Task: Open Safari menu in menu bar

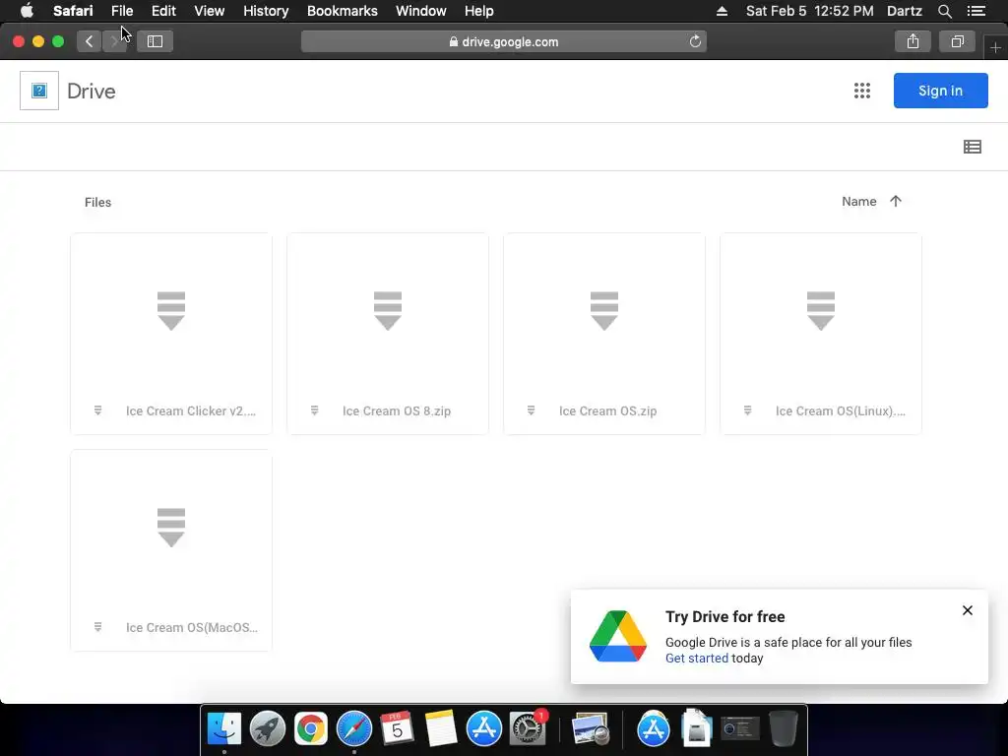Action: [x=73, y=11]
